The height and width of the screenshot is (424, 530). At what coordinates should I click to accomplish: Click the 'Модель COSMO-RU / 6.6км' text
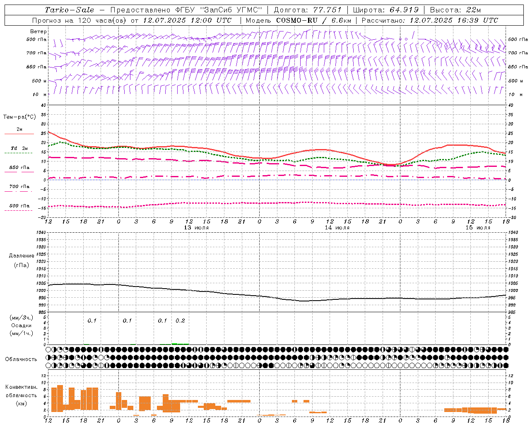tap(299, 20)
